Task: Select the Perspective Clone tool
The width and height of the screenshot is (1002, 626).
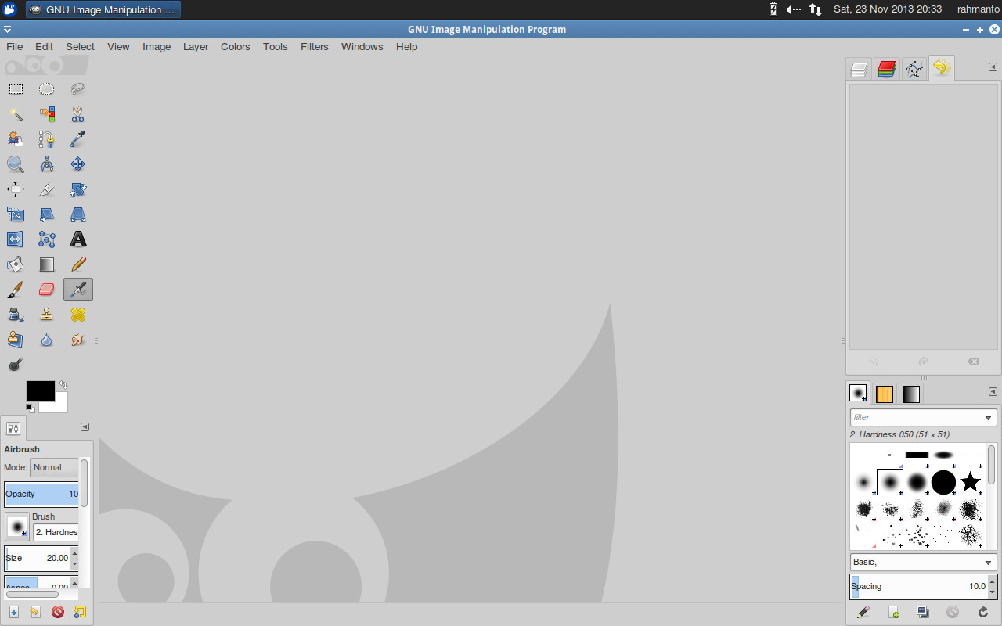Action: tap(16, 340)
